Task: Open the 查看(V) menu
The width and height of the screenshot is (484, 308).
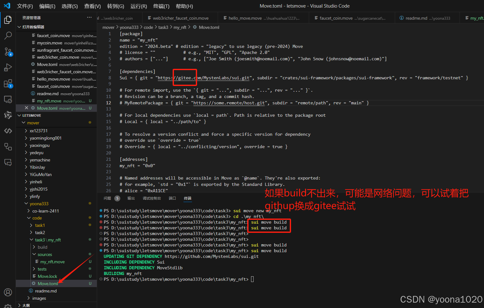Action: (x=92, y=6)
